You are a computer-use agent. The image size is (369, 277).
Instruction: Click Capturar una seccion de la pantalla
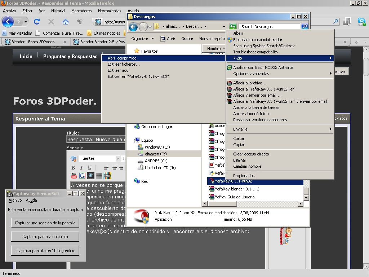click(45, 223)
